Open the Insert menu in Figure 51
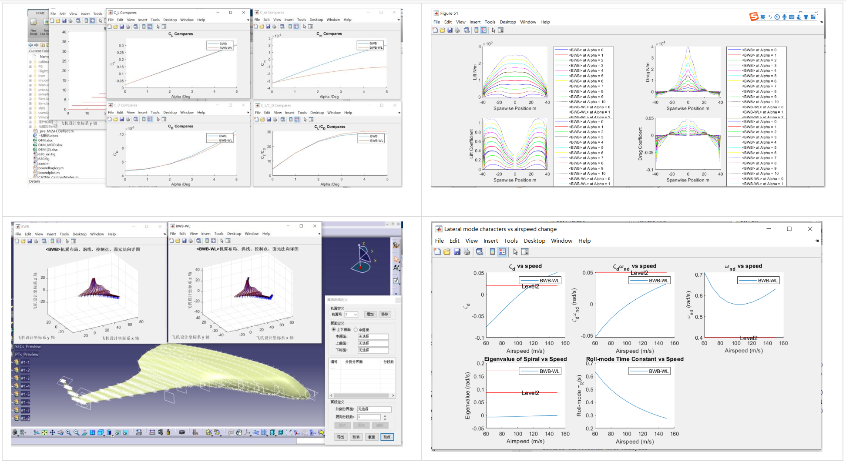The height and width of the screenshot is (462, 846). [475, 22]
